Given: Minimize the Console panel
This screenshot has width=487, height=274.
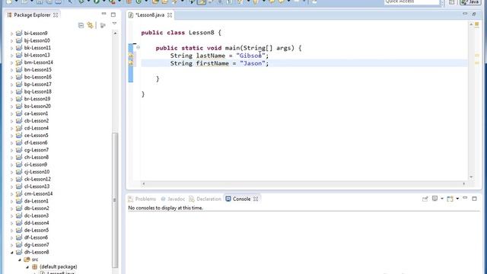Looking at the screenshot, I should 465,198.
